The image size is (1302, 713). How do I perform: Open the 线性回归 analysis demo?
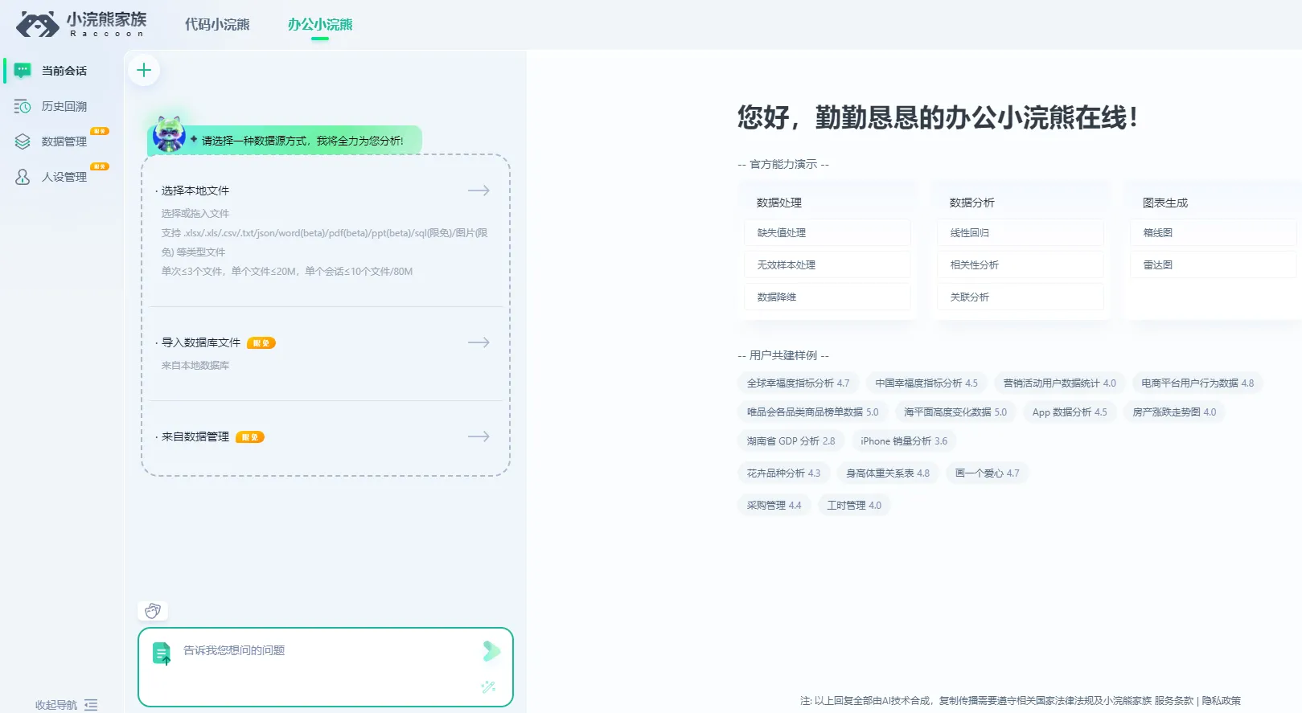1020,232
